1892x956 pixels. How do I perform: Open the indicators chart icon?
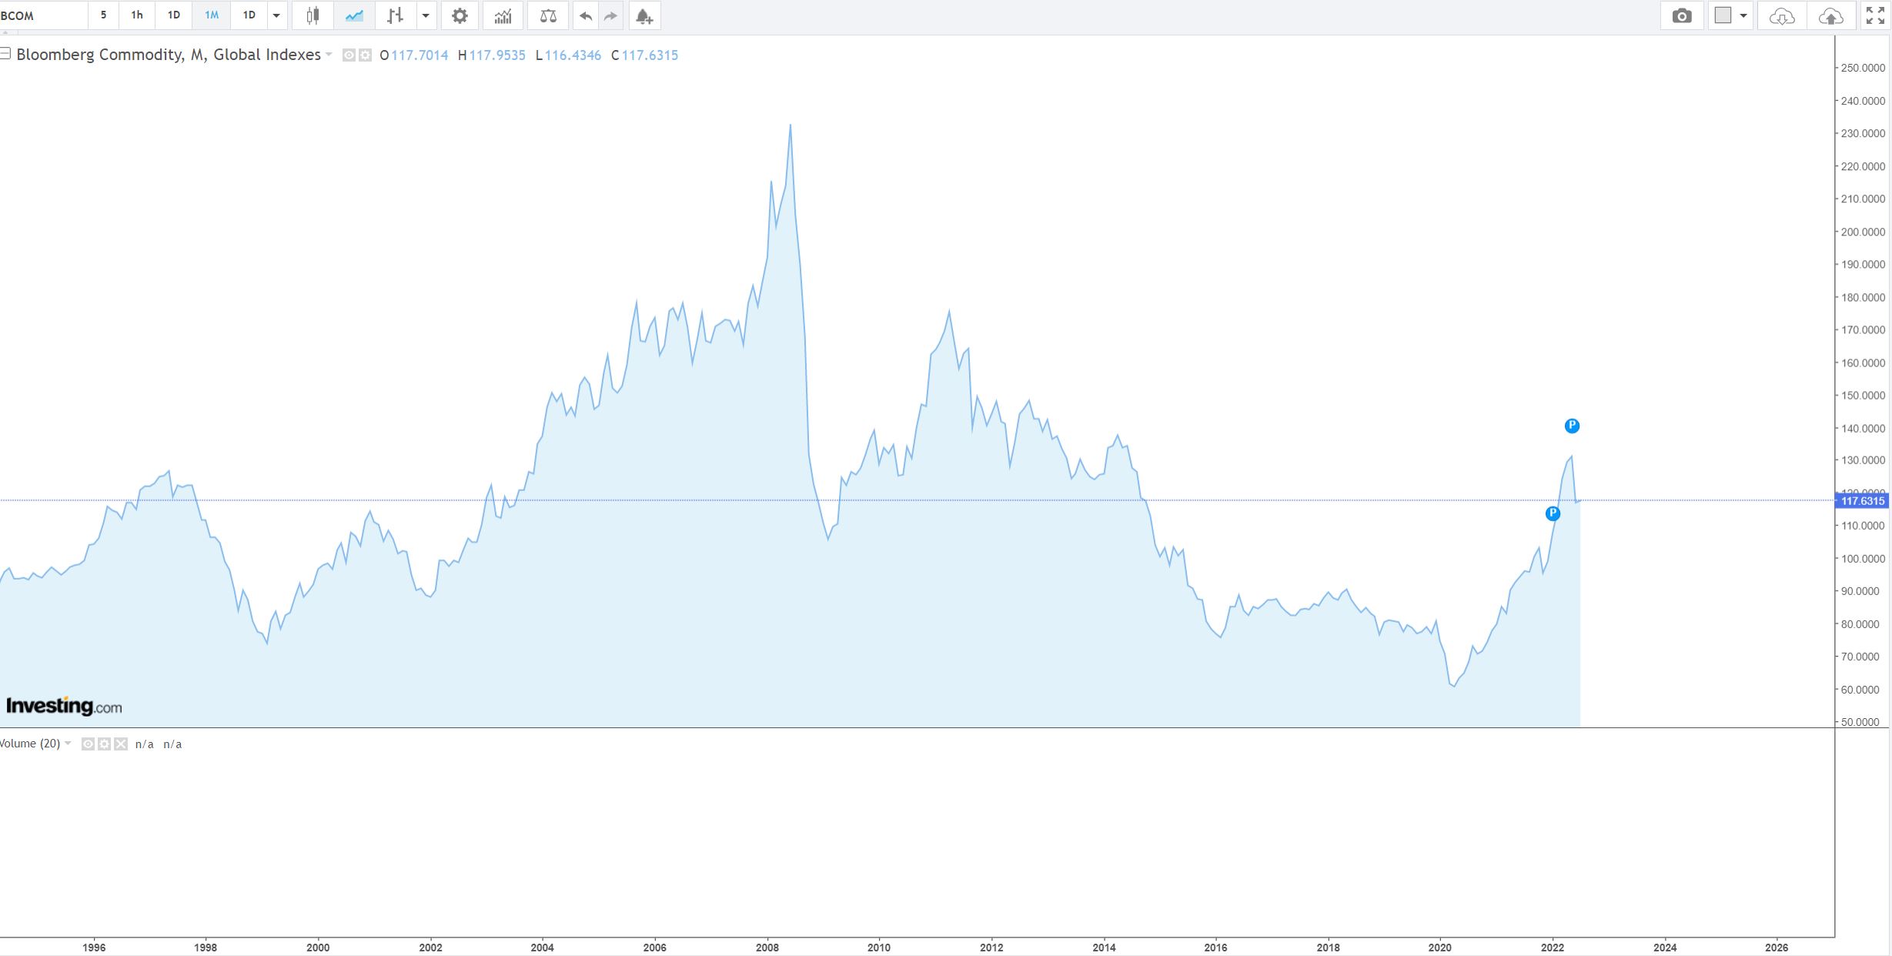click(503, 16)
